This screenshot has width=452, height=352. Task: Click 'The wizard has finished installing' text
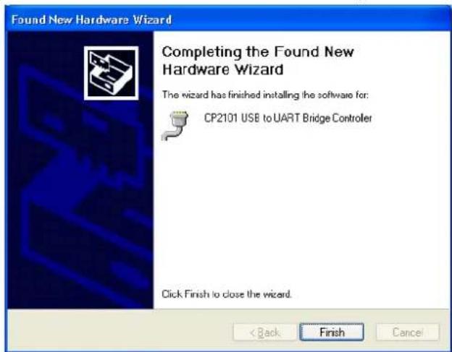[265, 95]
